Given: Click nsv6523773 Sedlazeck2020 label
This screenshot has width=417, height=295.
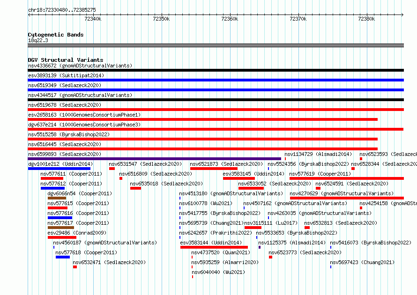Looking at the screenshot, I should coord(305,252).
